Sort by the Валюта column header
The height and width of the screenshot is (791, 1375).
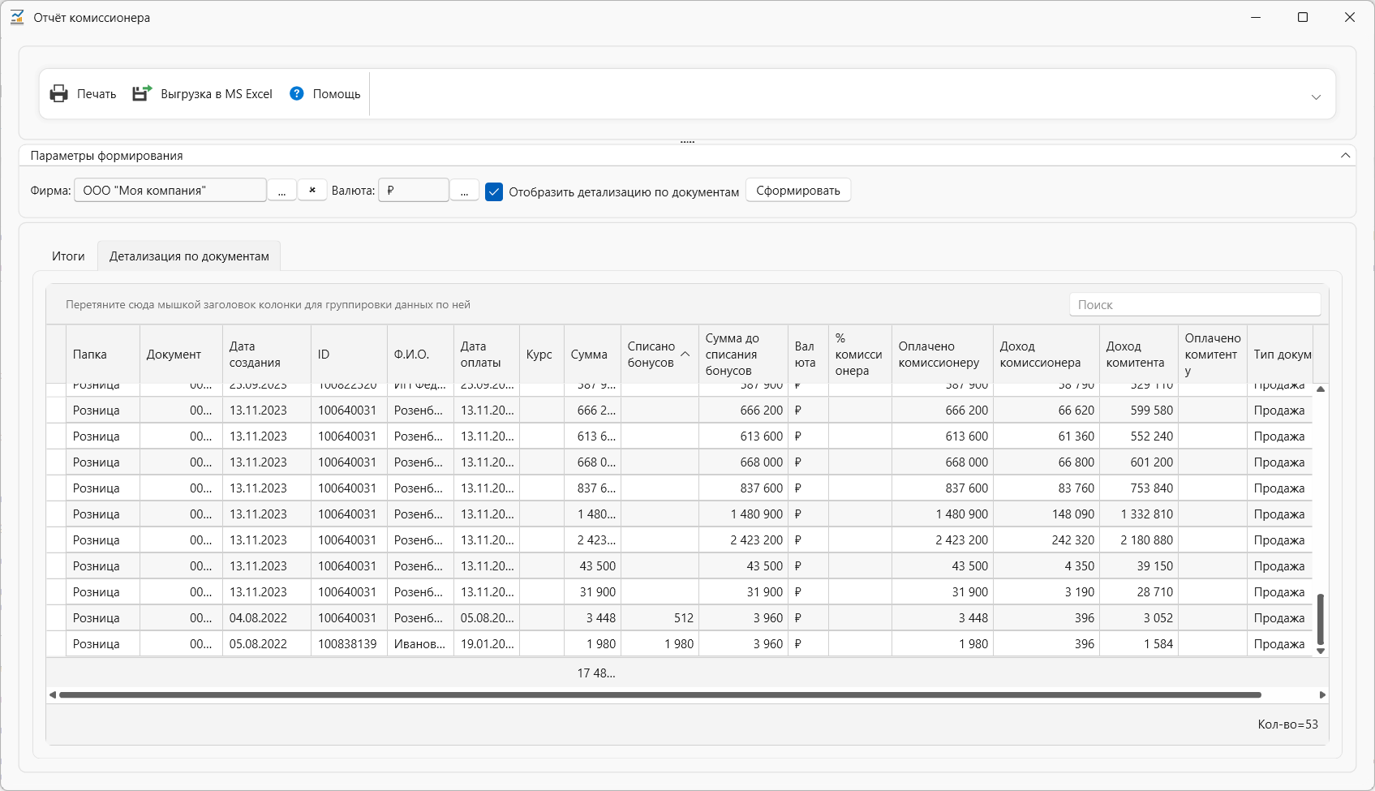(808, 355)
